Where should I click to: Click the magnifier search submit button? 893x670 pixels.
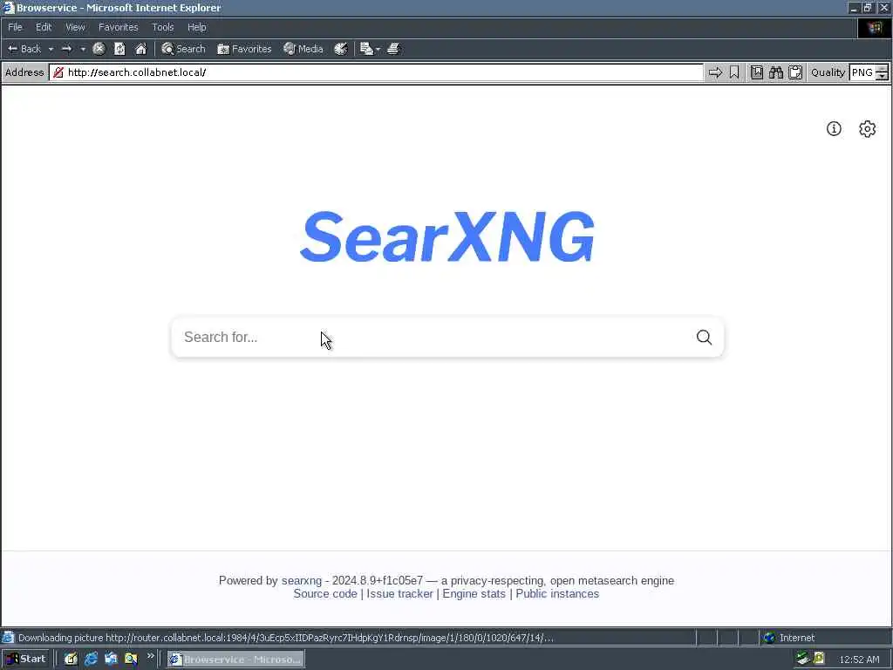coord(705,338)
